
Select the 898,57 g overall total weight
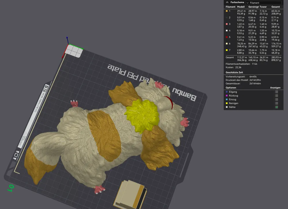click(x=276, y=60)
